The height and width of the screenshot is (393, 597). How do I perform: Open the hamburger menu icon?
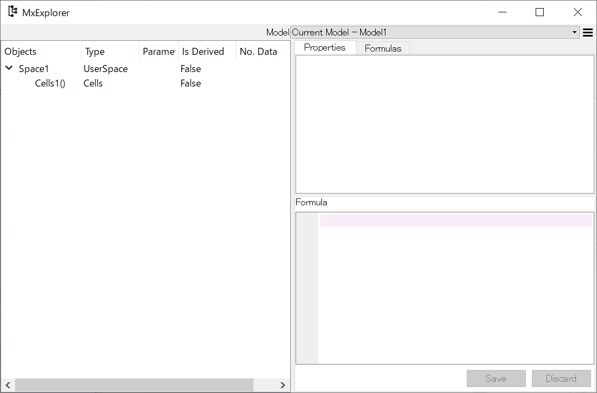point(588,33)
